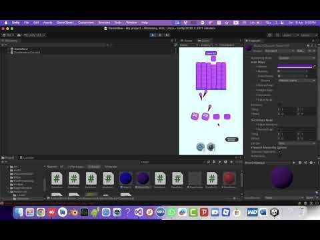
Task: Click the Project search field
Action: 171,162
